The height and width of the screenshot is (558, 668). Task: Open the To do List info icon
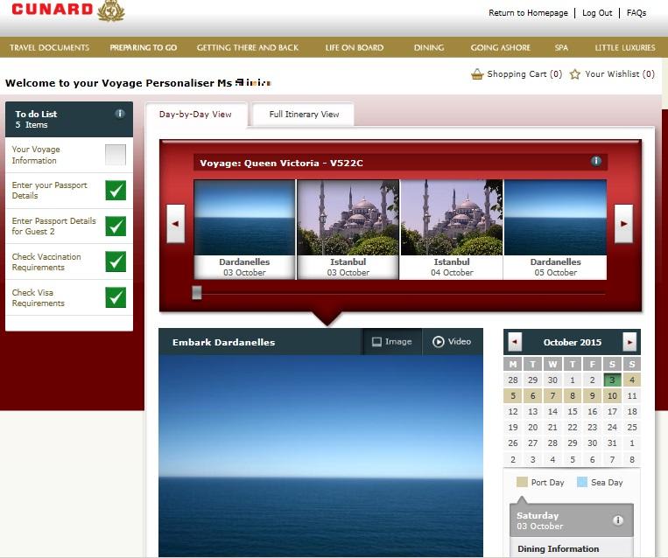click(120, 114)
